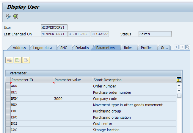Image resolution: width=193 pixels, height=133 pixels.
Task: Select the ANR row selector box
Action: tap(8, 86)
